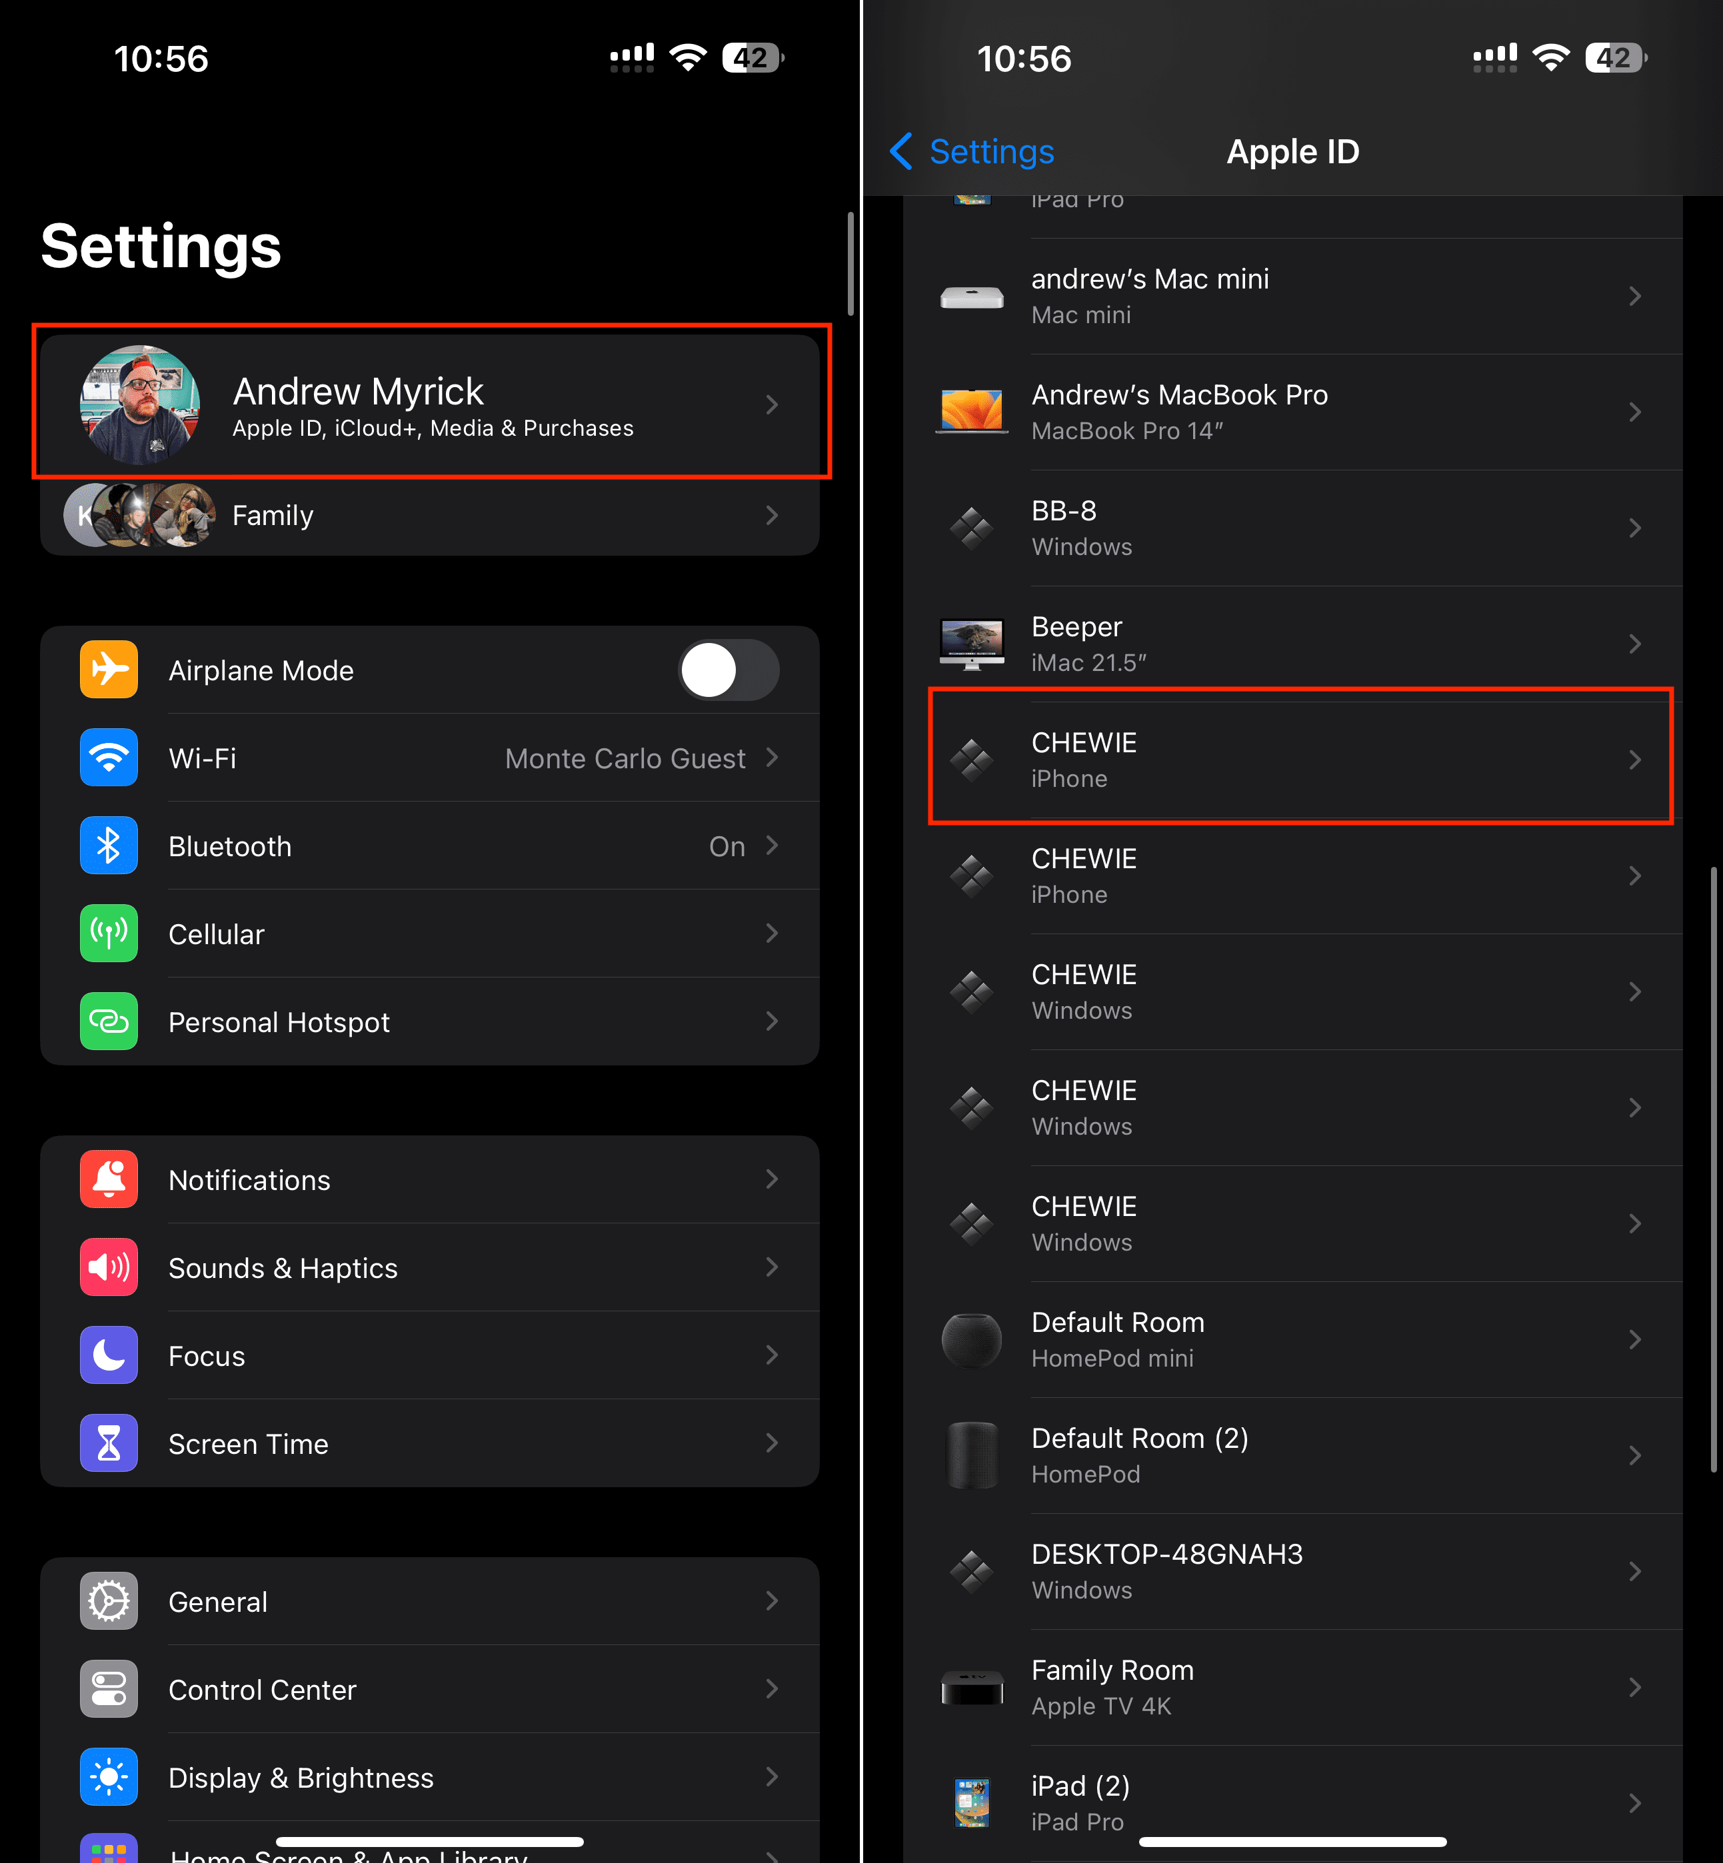The image size is (1723, 1863).
Task: Open the Family sharing label
Action: point(272,515)
